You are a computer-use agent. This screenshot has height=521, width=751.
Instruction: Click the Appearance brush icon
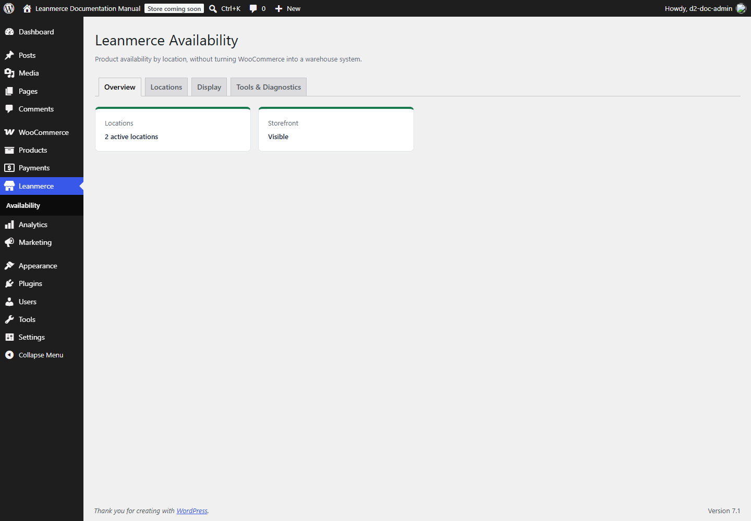9,266
